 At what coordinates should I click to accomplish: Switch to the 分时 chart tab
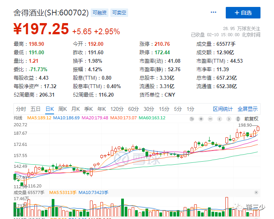coord(21,109)
